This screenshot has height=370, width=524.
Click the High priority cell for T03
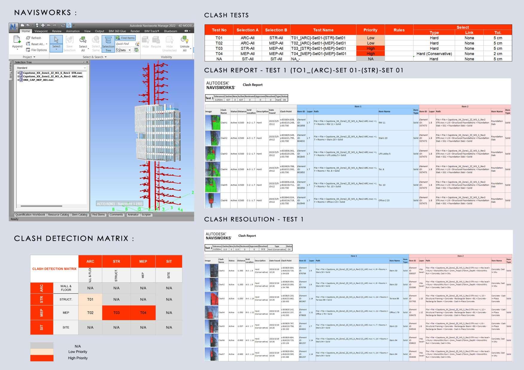370,48
